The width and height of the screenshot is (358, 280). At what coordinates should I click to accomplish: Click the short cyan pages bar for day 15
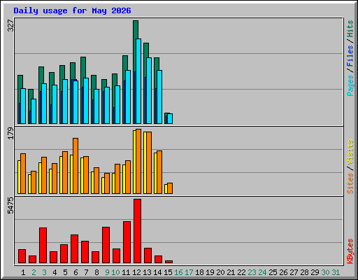[170, 119]
